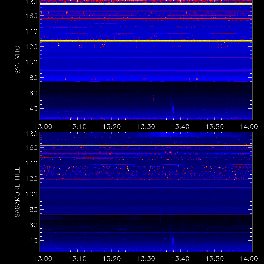Click the vertical burst near 13:38 in San Vito plot
Image resolution: width=264 pixels, height=264 pixels.
tap(172, 98)
